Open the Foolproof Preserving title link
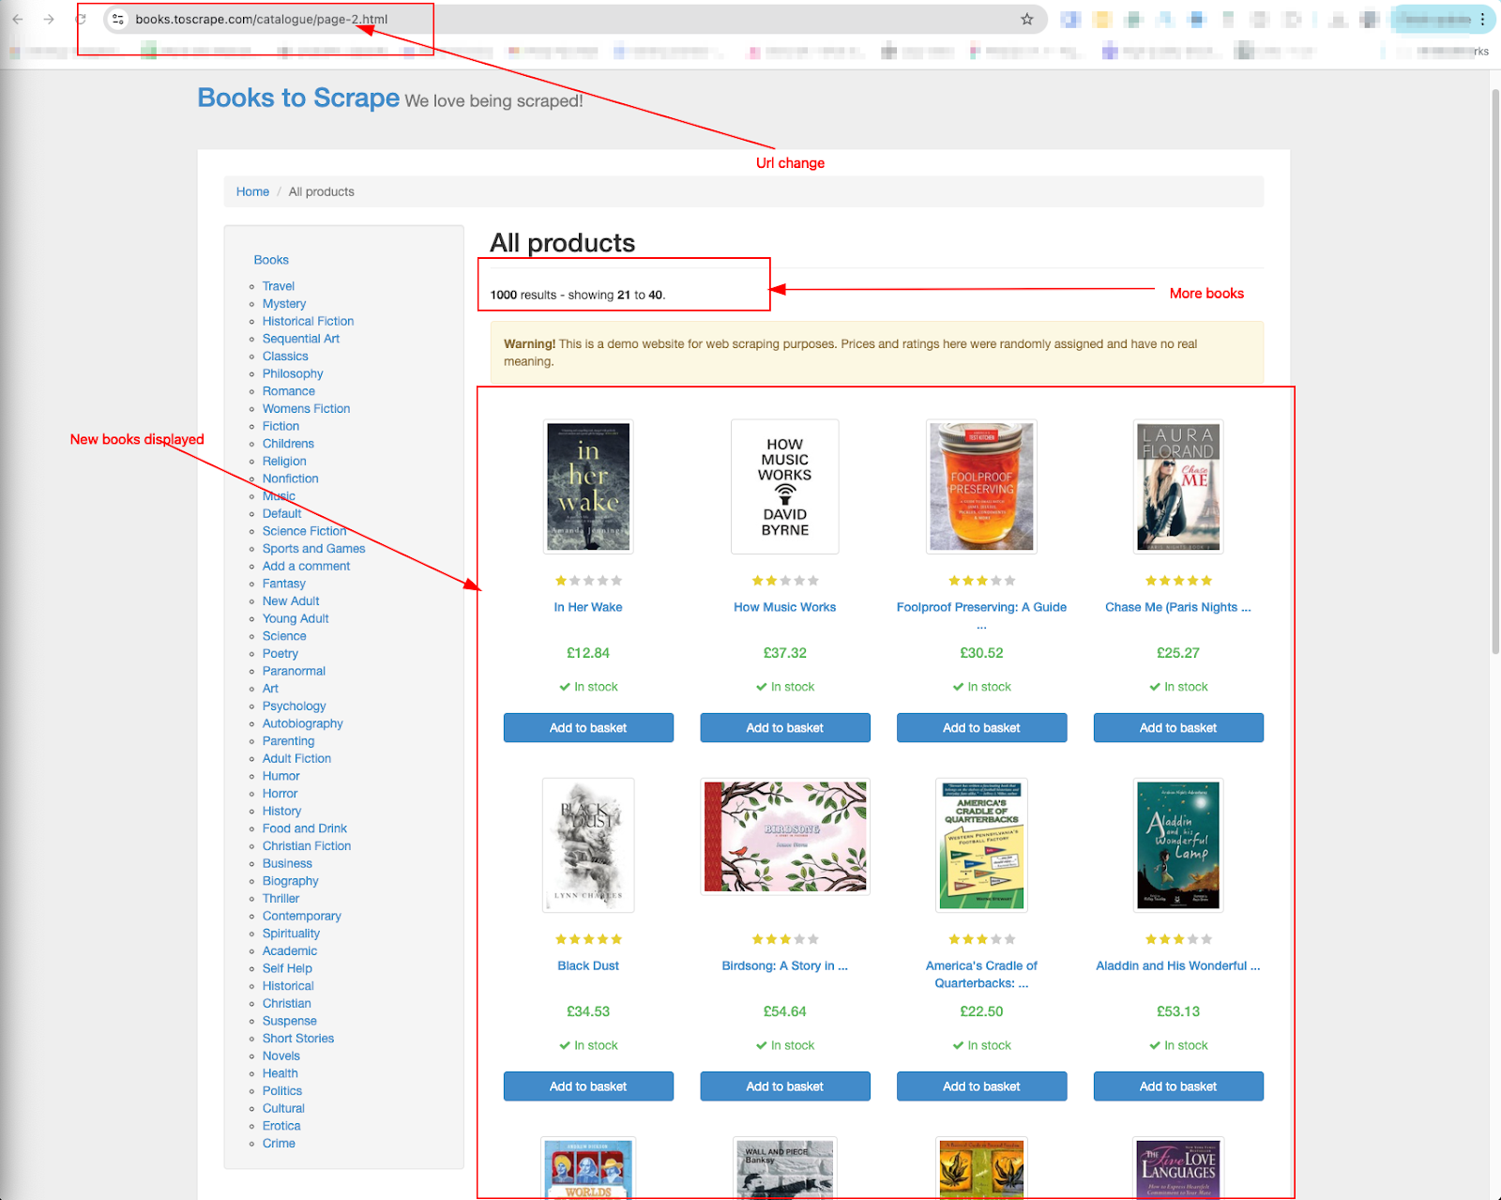The width and height of the screenshot is (1501, 1200). [981, 607]
